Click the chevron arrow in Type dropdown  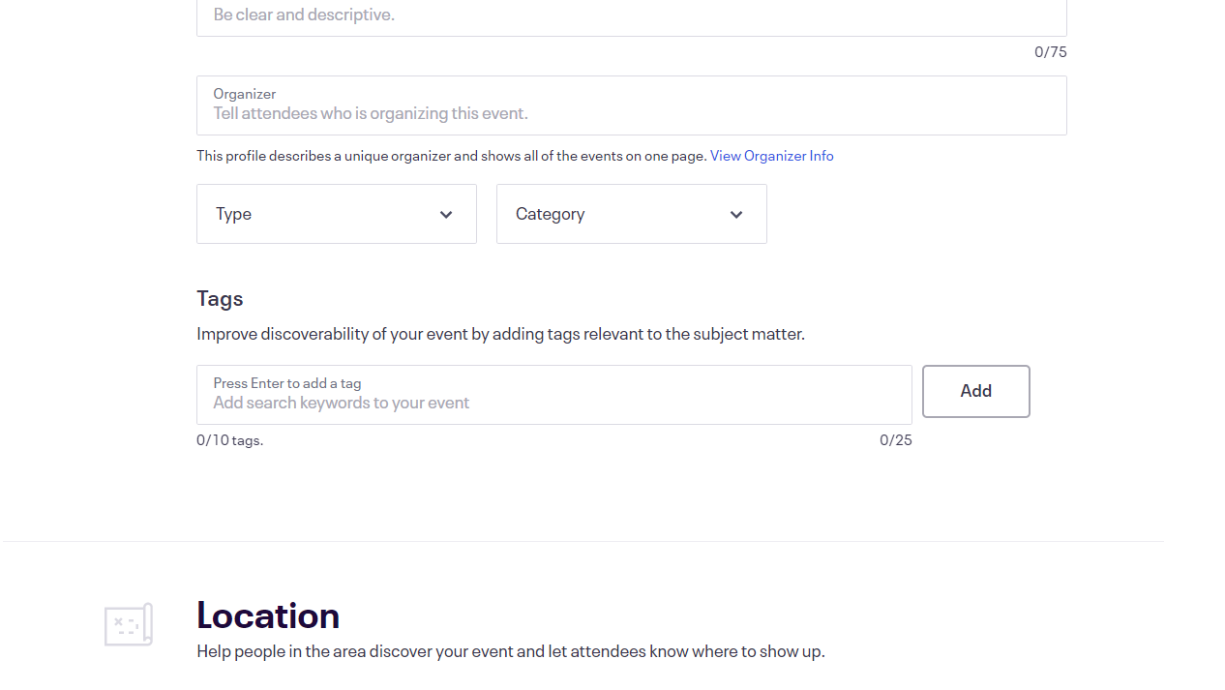pyautogui.click(x=446, y=215)
